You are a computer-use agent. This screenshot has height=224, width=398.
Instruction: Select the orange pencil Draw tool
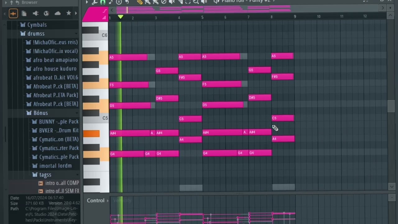(140, 2)
